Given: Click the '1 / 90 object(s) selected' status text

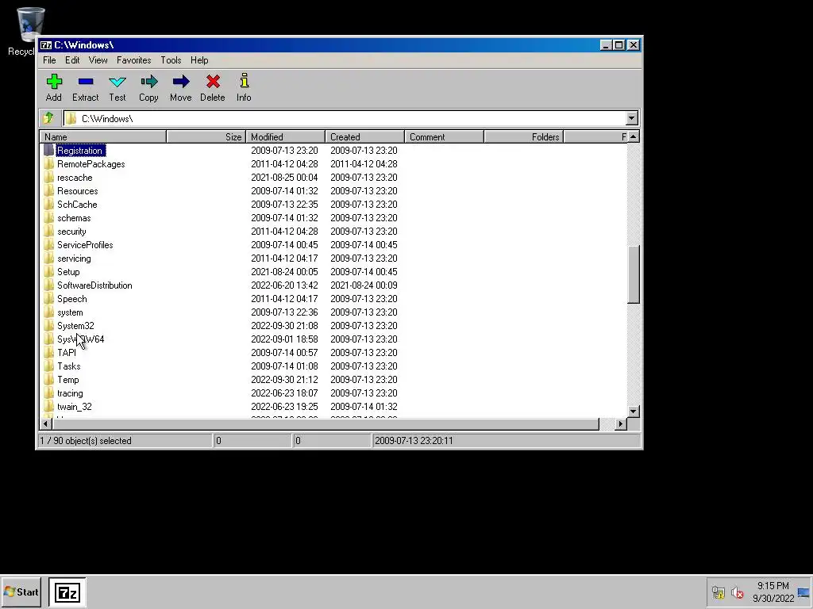Looking at the screenshot, I should pos(86,441).
